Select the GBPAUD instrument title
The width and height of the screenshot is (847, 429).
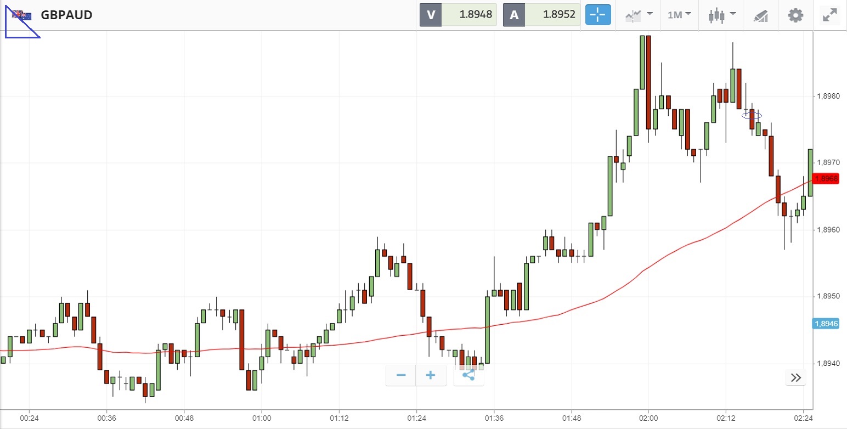pos(66,15)
